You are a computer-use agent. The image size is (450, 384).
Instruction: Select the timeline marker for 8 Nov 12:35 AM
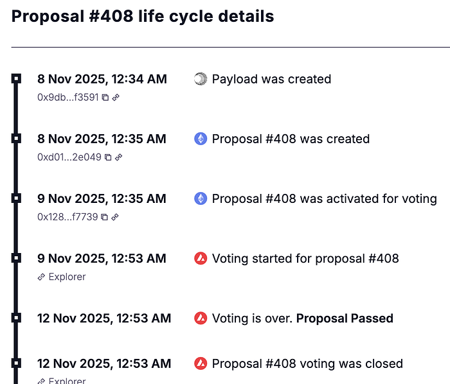pos(16,138)
